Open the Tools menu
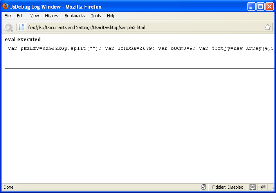 (x=96, y=16)
